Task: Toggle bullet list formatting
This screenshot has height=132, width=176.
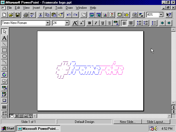Action: coord(154,23)
